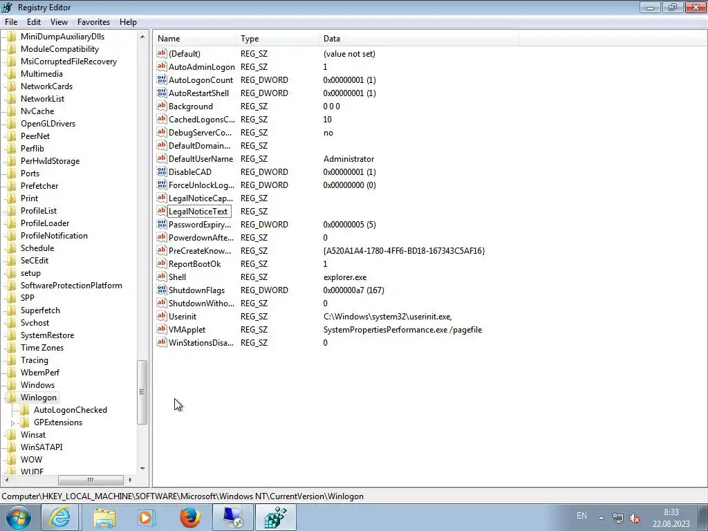The width and height of the screenshot is (708, 531).
Task: Select the NetworkCards key in tree
Action: coord(46,86)
